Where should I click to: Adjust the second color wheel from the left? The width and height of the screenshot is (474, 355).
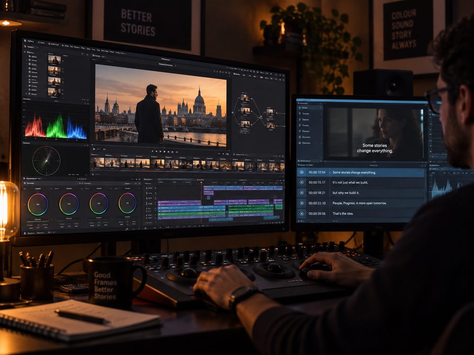click(69, 204)
